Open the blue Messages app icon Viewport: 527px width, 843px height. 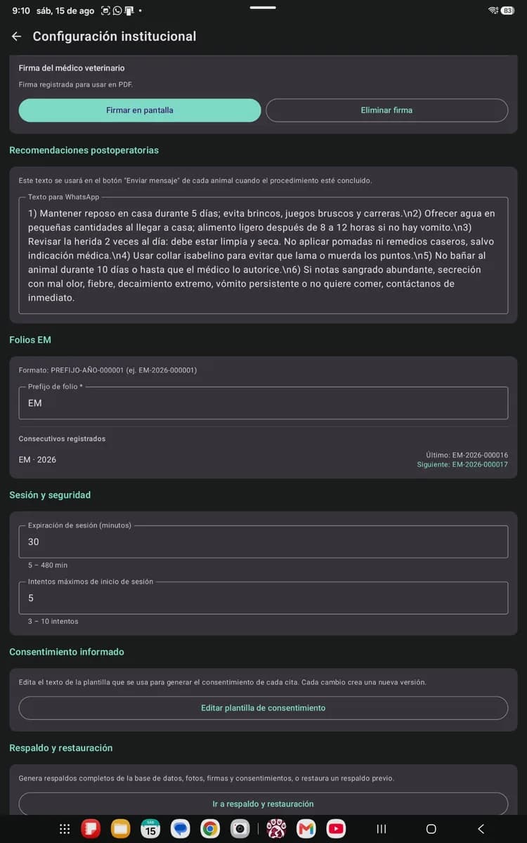181,829
